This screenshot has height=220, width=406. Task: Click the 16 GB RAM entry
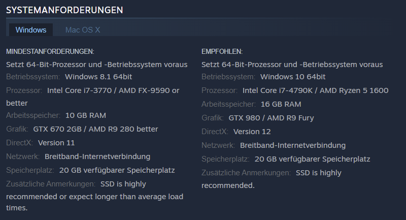coord(281,104)
